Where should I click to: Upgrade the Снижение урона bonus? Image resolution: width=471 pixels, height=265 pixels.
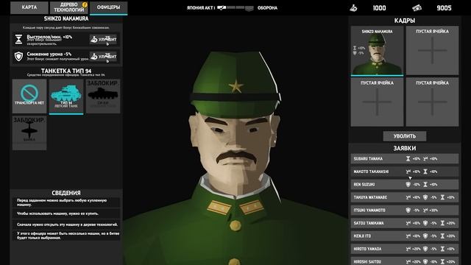click(103, 56)
